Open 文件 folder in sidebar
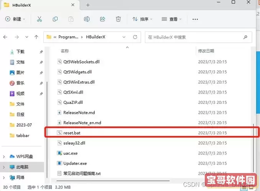Viewport: 260px width, 191px height. click(x=20, y=104)
